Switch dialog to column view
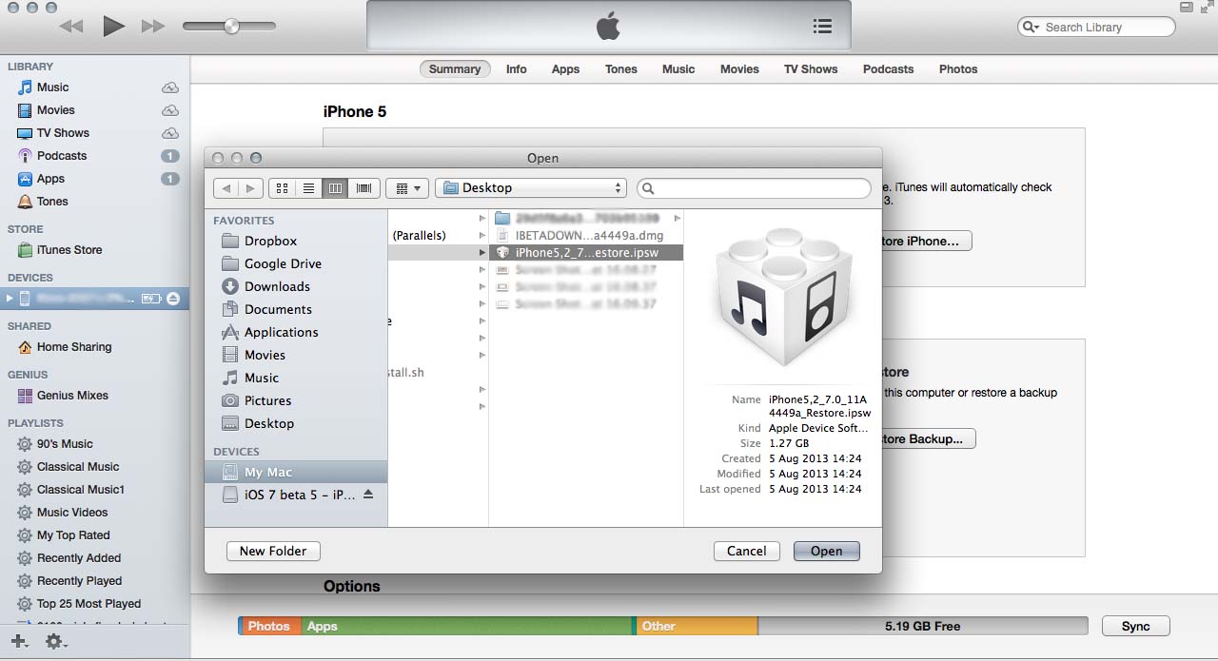The width and height of the screenshot is (1218, 661). tap(336, 188)
